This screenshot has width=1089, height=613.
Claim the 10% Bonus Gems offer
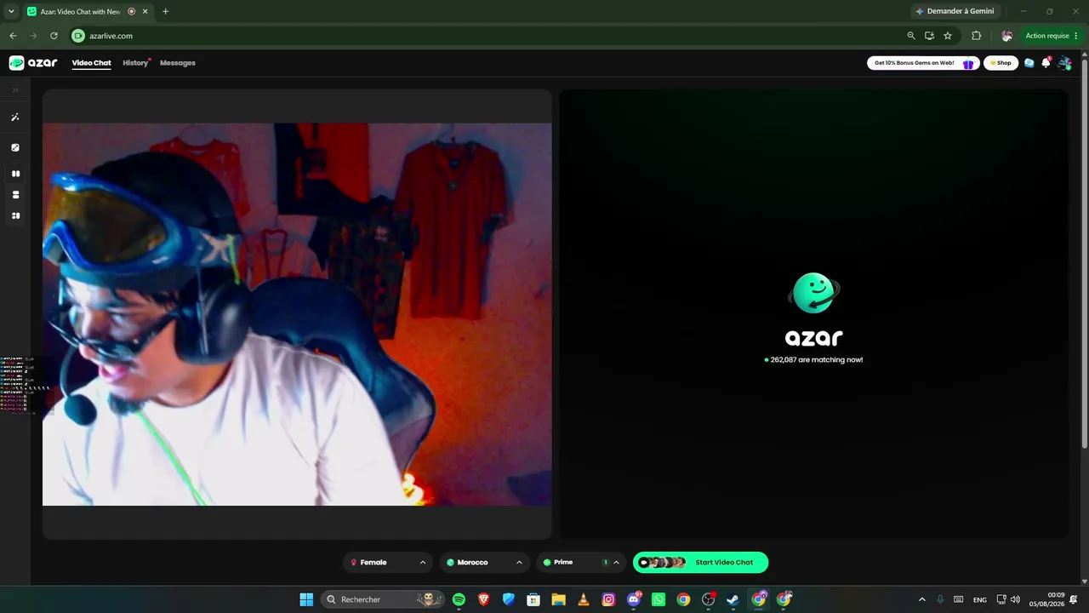tap(923, 63)
